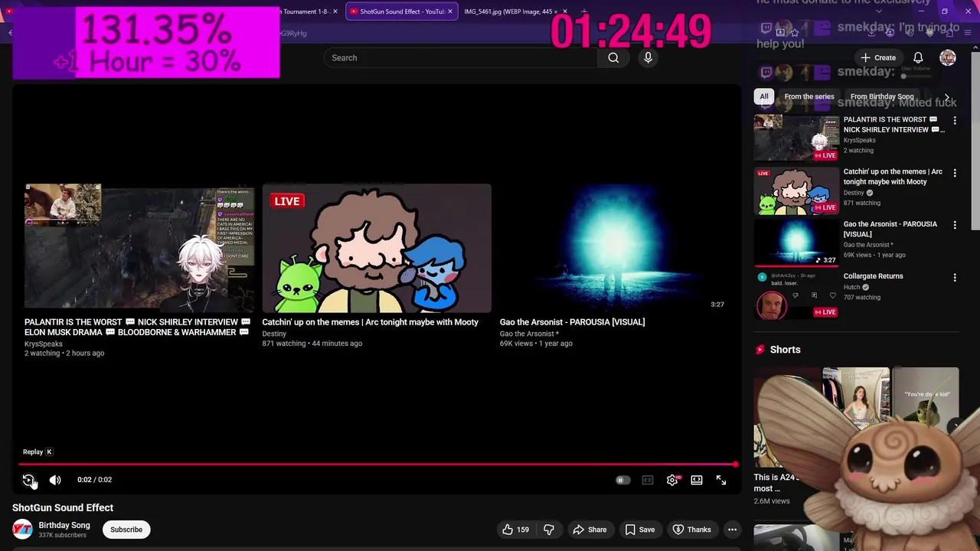The width and height of the screenshot is (980, 551).
Task: Open the "You're done kid" short thumbnail
Action: 926,398
